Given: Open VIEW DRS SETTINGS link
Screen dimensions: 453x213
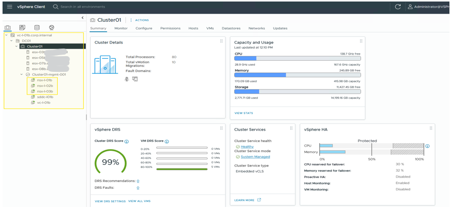Looking at the screenshot, I should 110,201.
